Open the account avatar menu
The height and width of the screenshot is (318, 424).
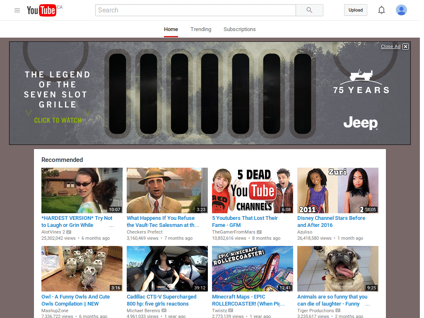401,10
